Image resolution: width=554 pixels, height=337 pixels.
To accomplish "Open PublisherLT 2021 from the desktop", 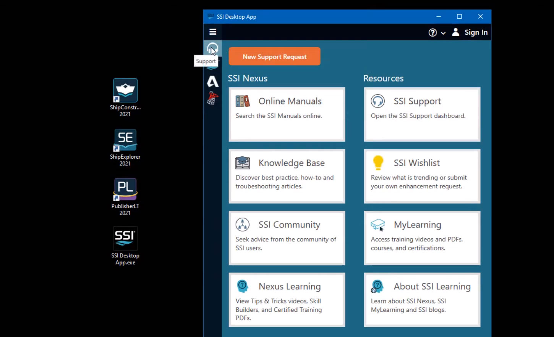I will click(125, 189).
